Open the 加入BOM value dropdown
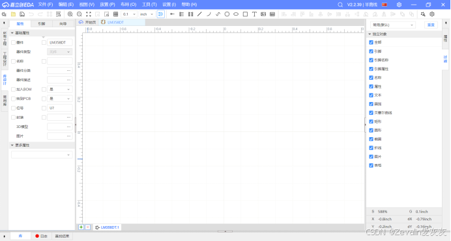Image resolution: width=451 pixels, height=241 pixels. click(59, 90)
